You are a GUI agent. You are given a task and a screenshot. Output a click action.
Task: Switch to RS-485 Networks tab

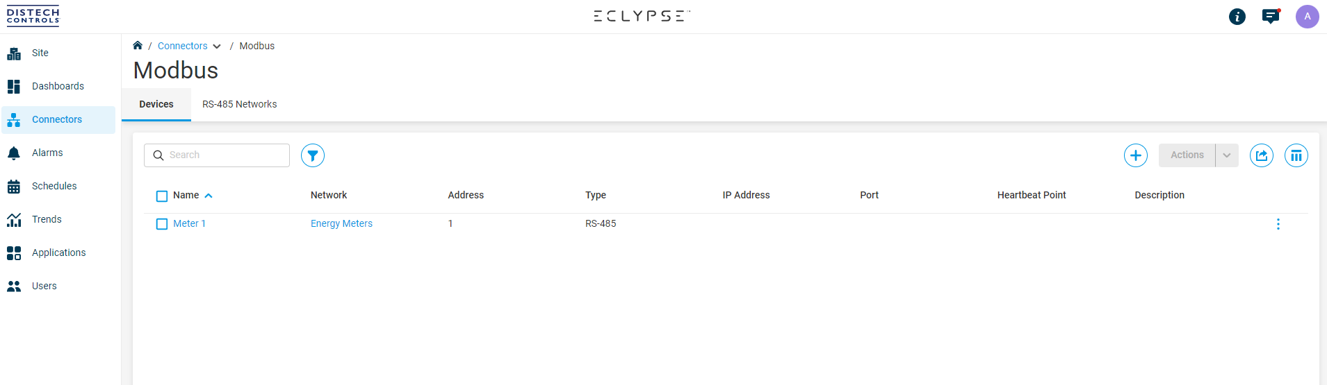click(x=239, y=104)
